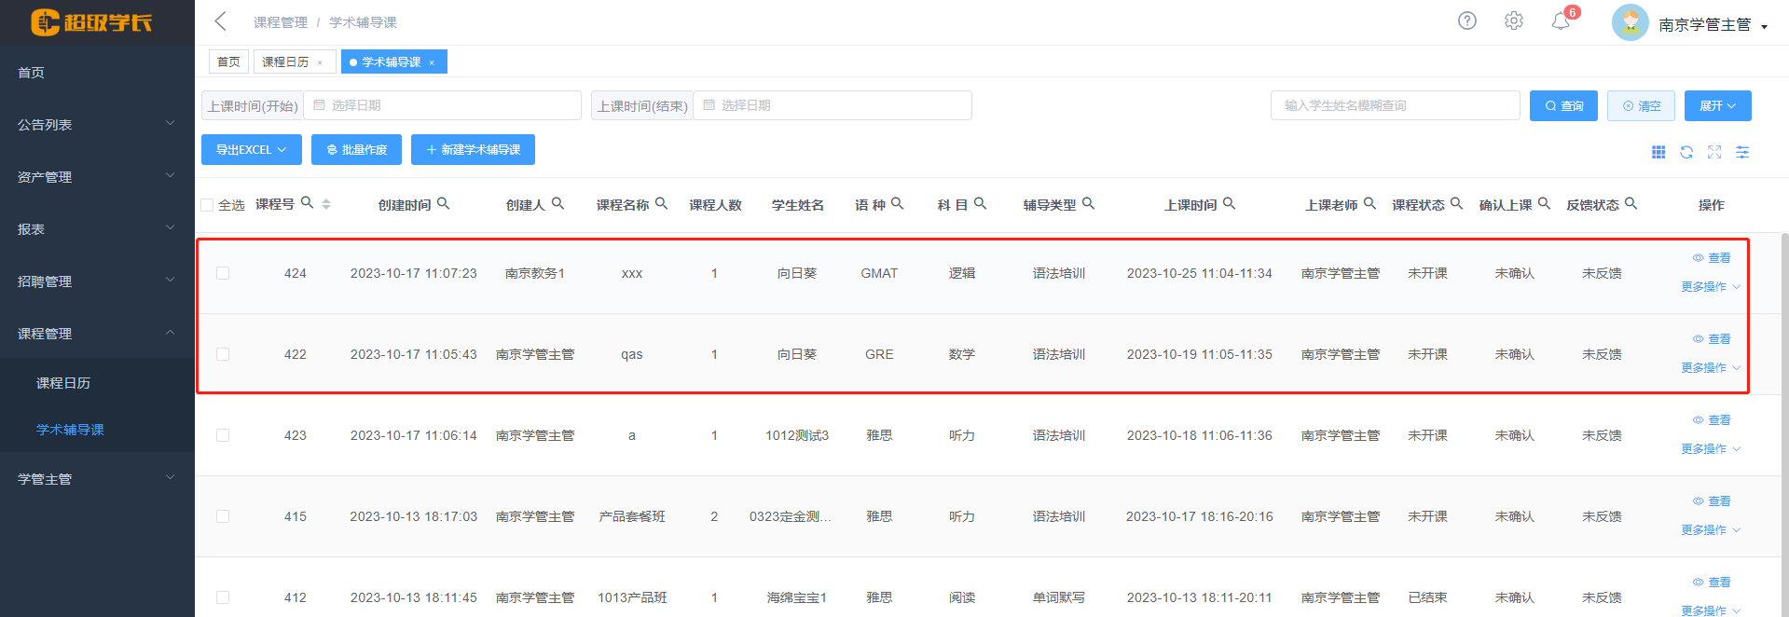The height and width of the screenshot is (617, 1789).
Task: Click the back arrow in breadcrumb
Action: click(221, 21)
